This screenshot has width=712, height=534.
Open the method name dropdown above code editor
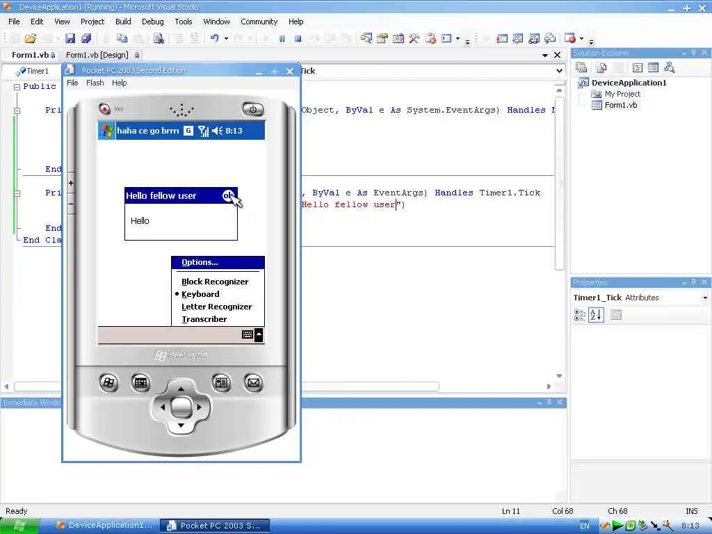(559, 71)
